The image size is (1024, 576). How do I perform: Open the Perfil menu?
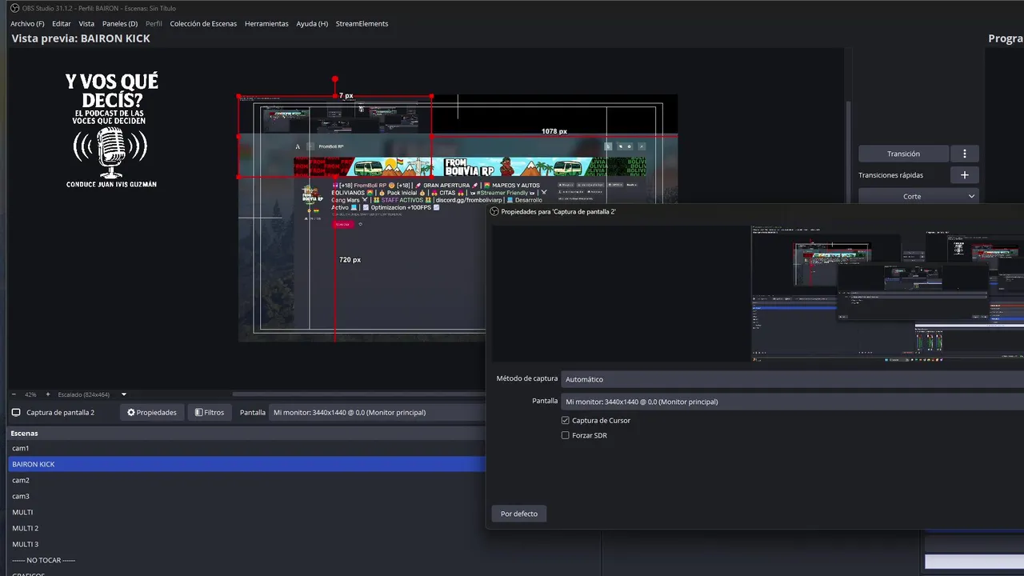154,24
